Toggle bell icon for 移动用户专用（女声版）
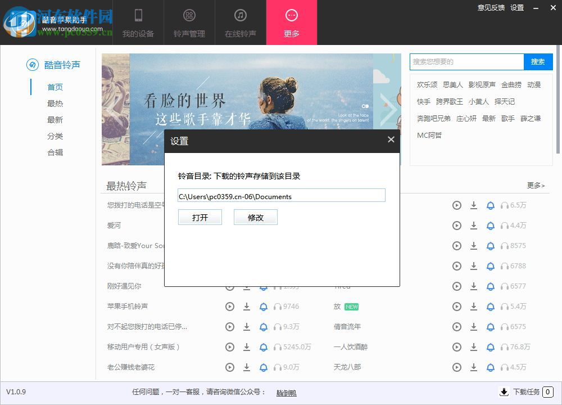Image resolution: width=562 pixels, height=405 pixels. point(264,347)
